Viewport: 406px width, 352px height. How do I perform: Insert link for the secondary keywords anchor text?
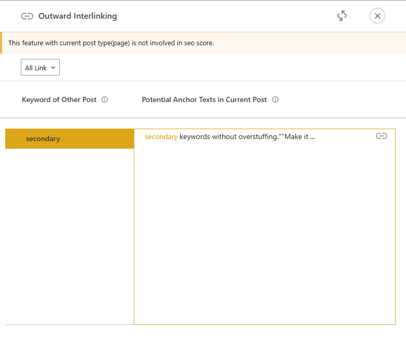(382, 136)
